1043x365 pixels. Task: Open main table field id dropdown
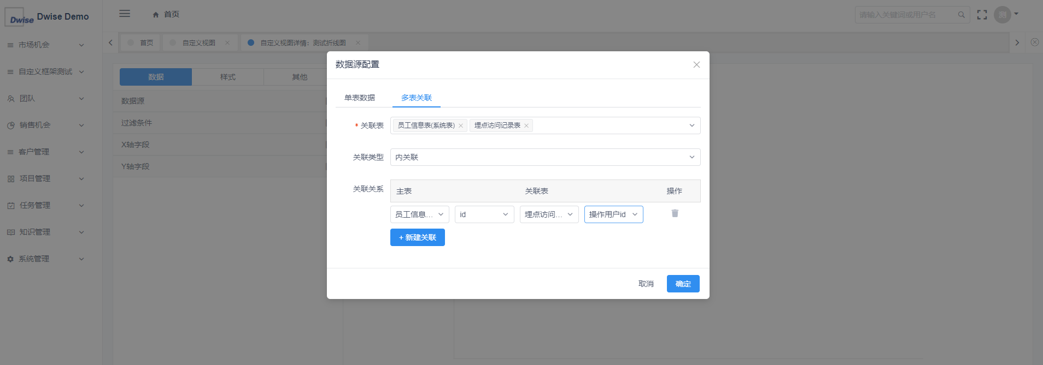click(484, 214)
